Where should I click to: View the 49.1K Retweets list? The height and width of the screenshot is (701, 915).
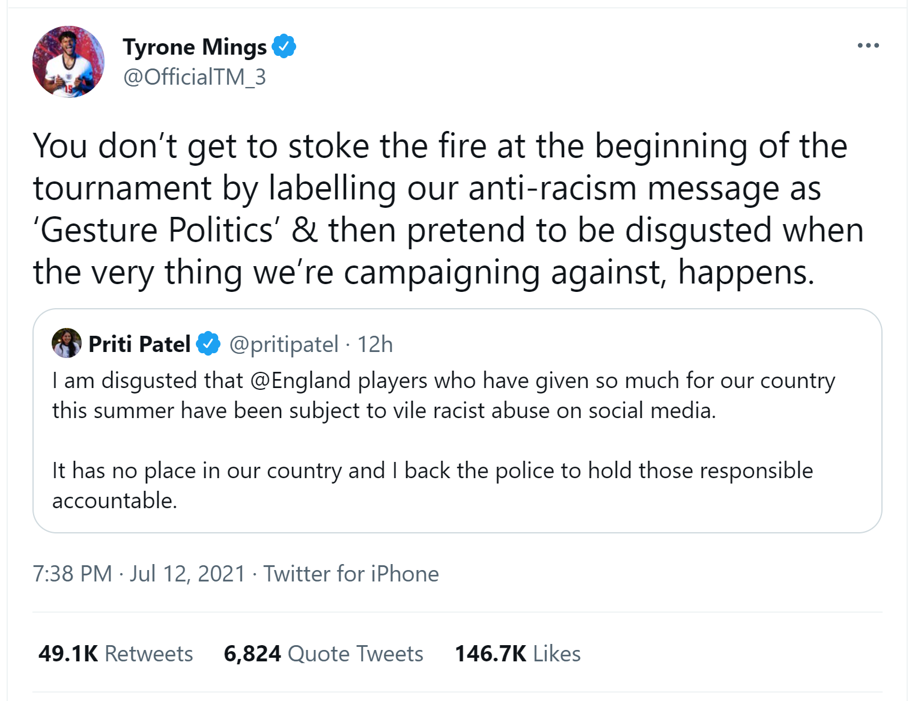115,654
